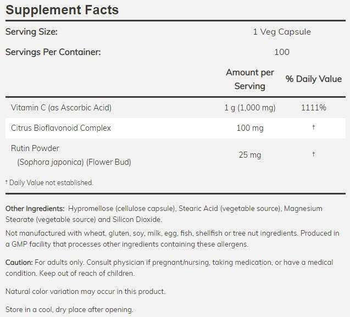350x317 pixels.
Task: Click the bold Caution label
Action: [x=19, y=263]
